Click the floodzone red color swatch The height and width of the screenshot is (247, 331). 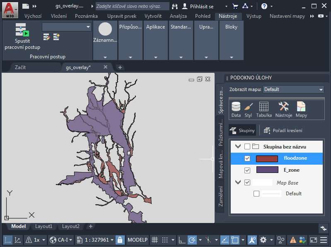click(267, 159)
